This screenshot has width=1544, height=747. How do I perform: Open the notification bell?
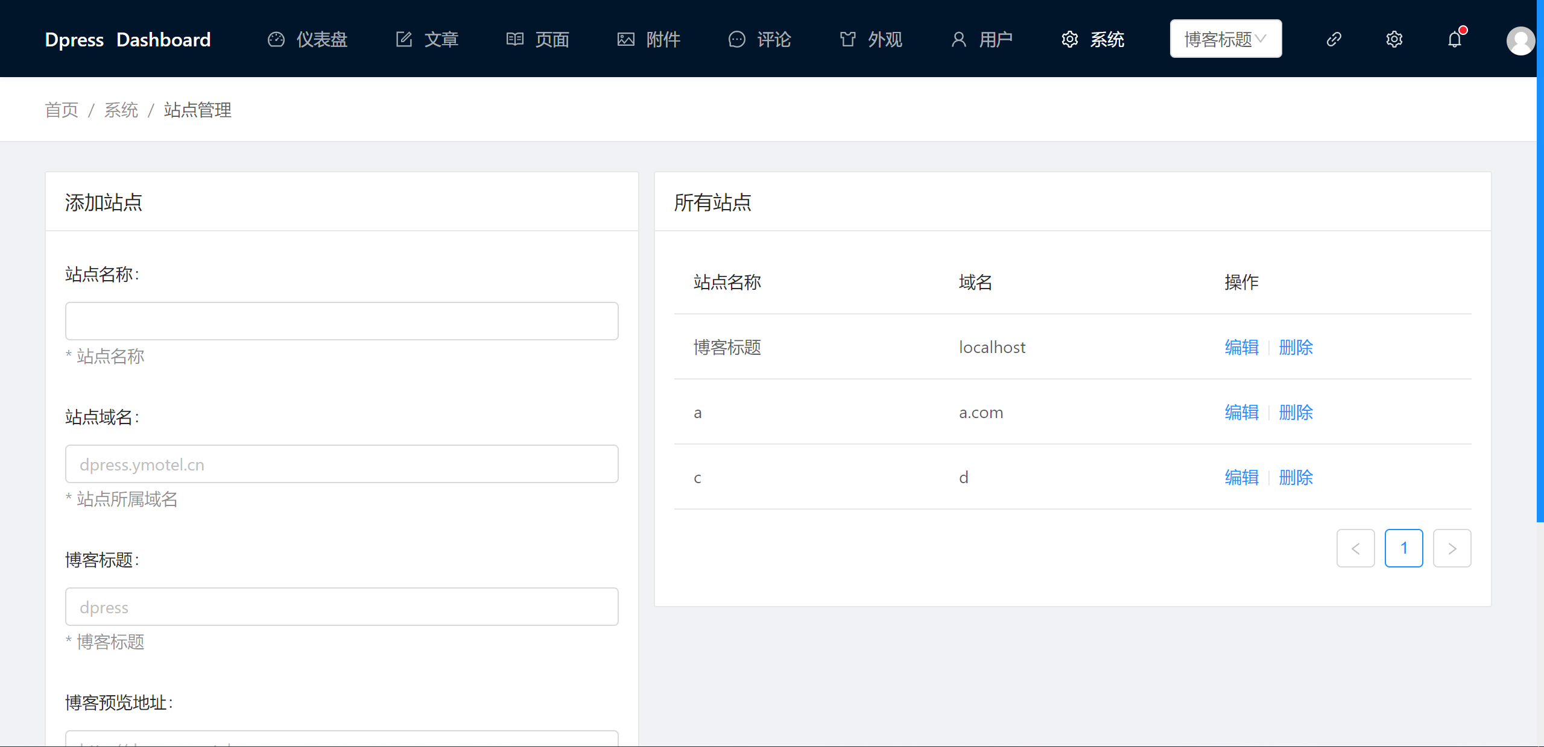(1455, 39)
